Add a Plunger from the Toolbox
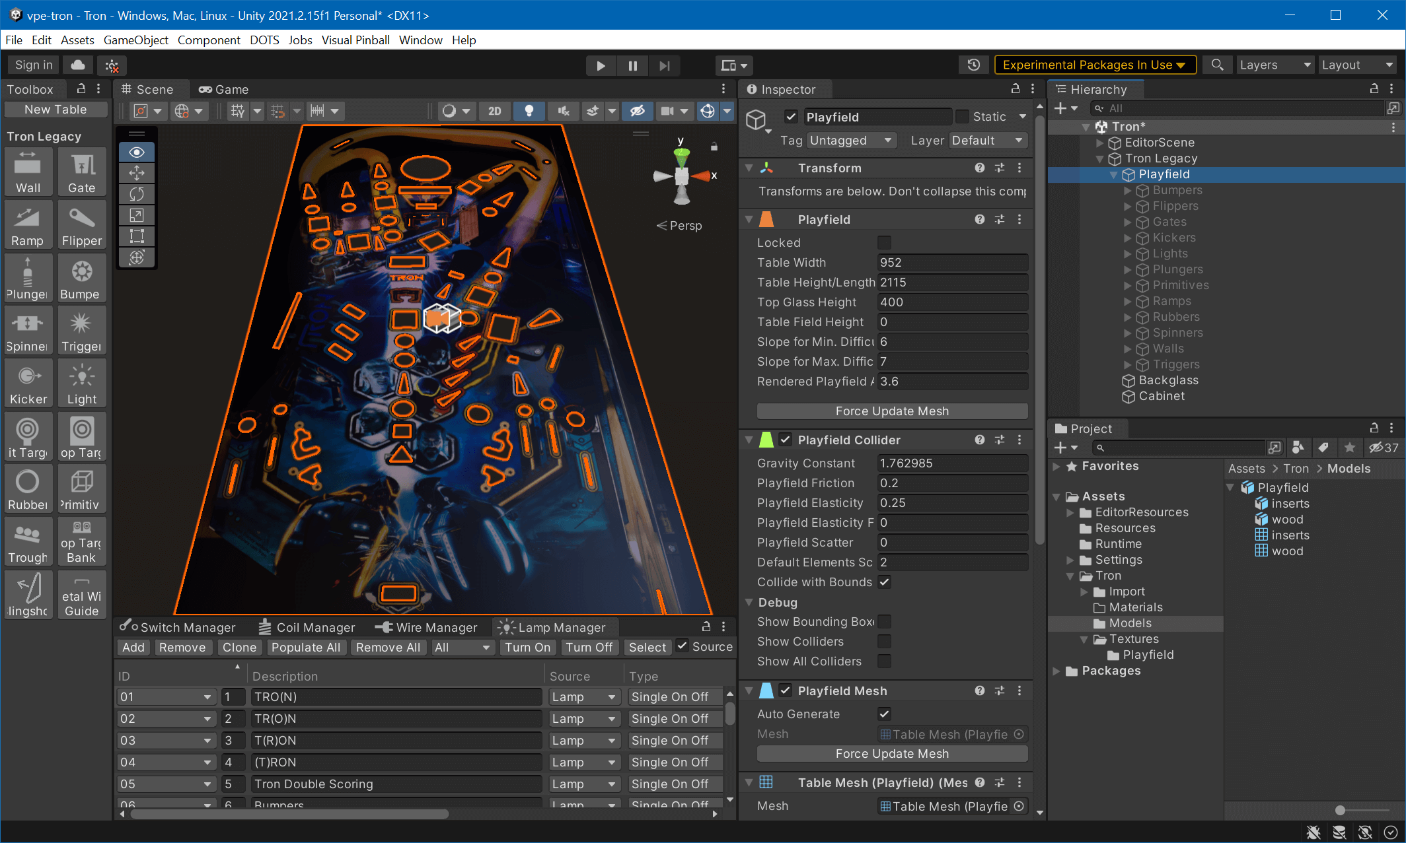Image resolution: width=1406 pixels, height=843 pixels. [x=28, y=278]
